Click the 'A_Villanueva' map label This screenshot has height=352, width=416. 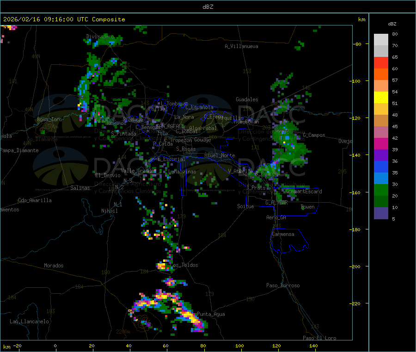click(x=241, y=46)
